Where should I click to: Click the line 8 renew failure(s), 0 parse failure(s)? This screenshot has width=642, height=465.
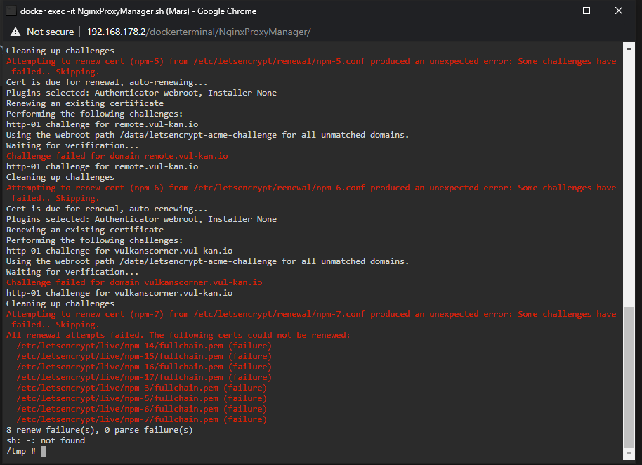tap(100, 430)
